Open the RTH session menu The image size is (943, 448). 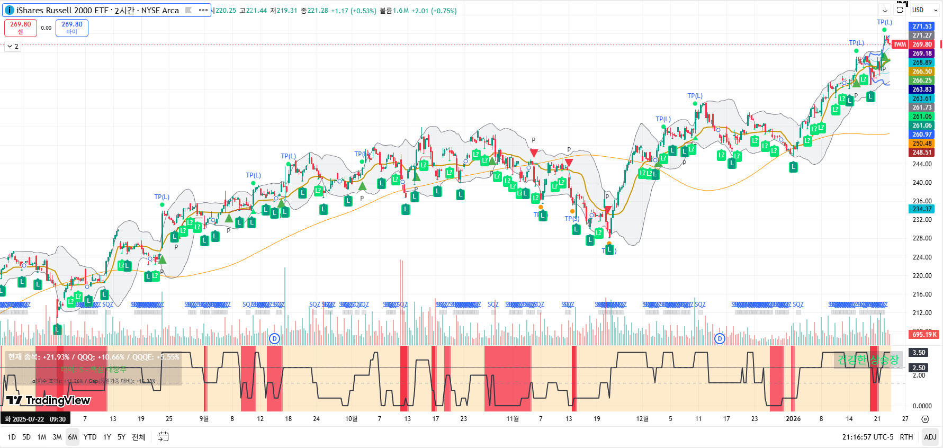point(906,437)
